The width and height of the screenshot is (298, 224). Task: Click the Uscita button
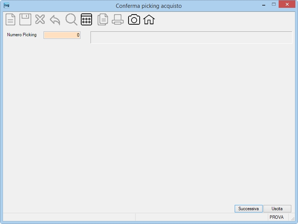[277, 209]
